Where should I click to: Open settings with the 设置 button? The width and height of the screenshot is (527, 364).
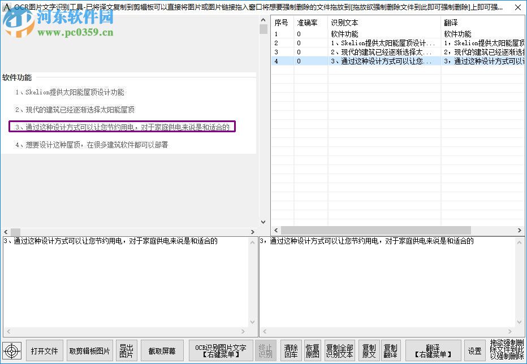475,350
